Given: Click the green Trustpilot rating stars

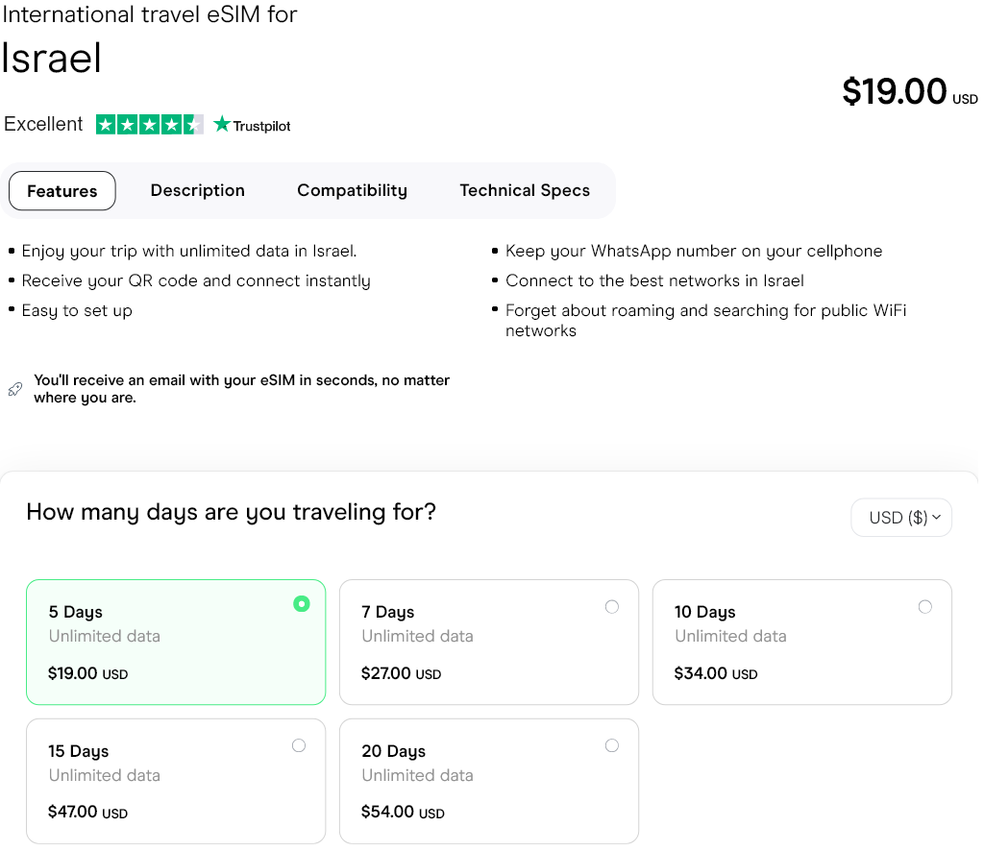Looking at the screenshot, I should click(x=149, y=125).
